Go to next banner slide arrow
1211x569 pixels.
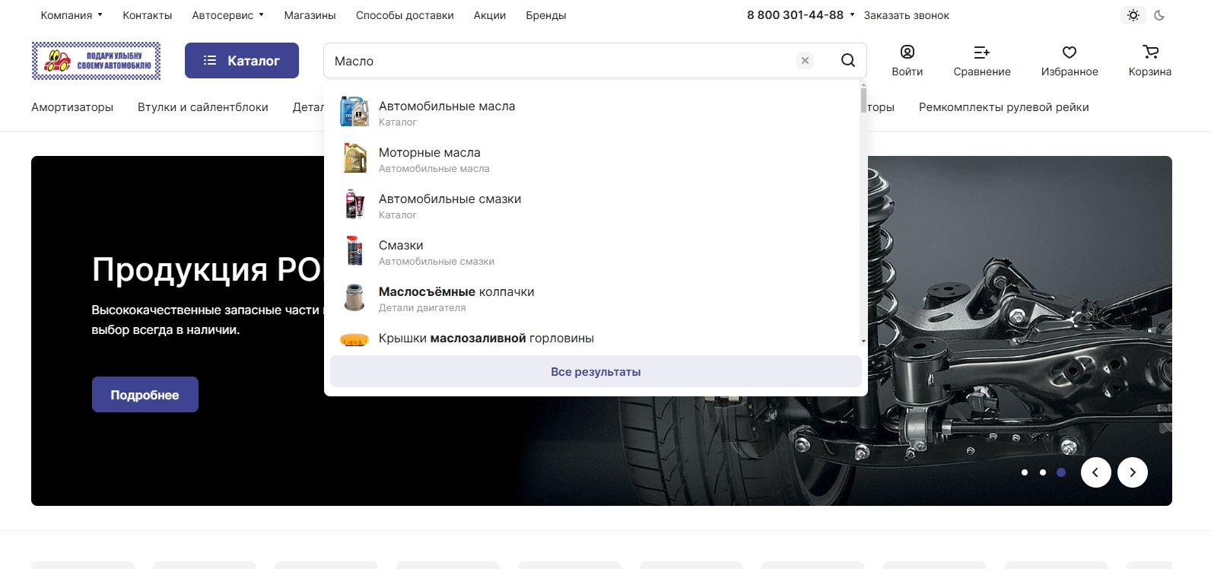pyautogui.click(x=1132, y=472)
